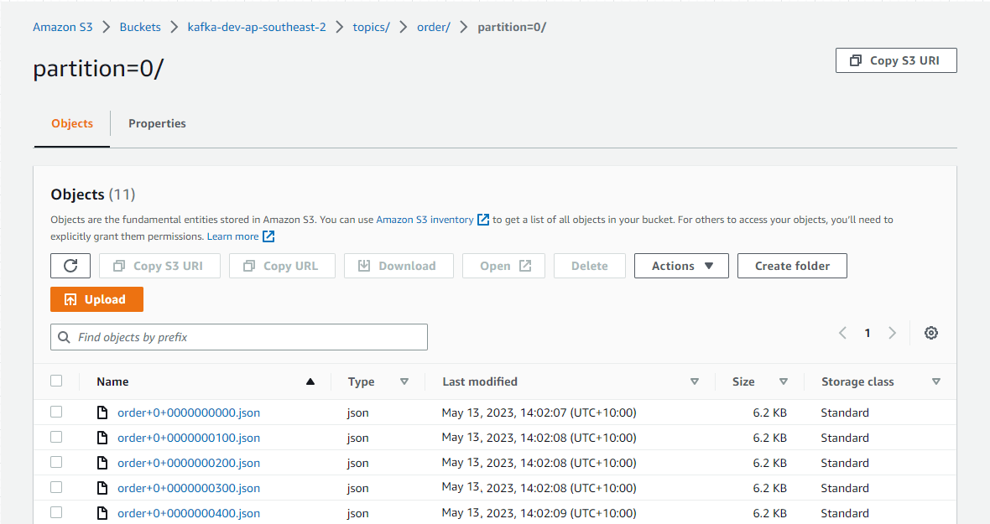Switch to the Properties tab
Image resolution: width=990 pixels, height=524 pixels.
[157, 123]
